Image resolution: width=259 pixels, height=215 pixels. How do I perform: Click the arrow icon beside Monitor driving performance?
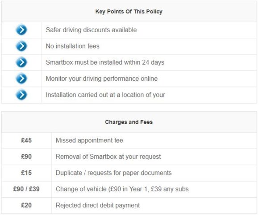[21, 79]
